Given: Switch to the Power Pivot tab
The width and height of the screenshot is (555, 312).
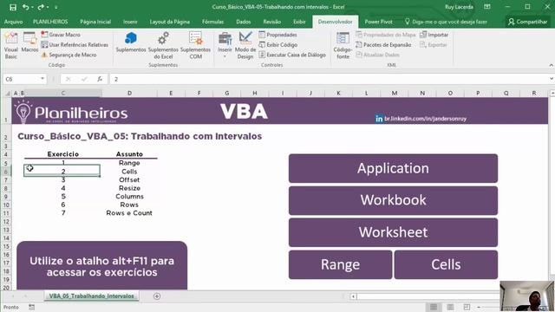Looking at the screenshot, I should [x=378, y=22].
